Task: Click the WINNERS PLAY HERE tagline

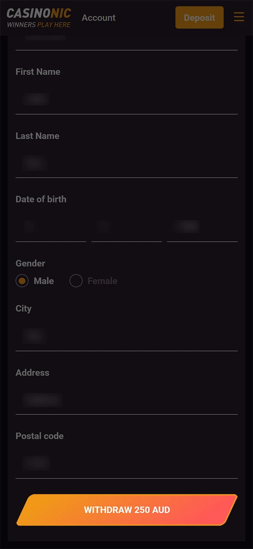Action: point(39,25)
